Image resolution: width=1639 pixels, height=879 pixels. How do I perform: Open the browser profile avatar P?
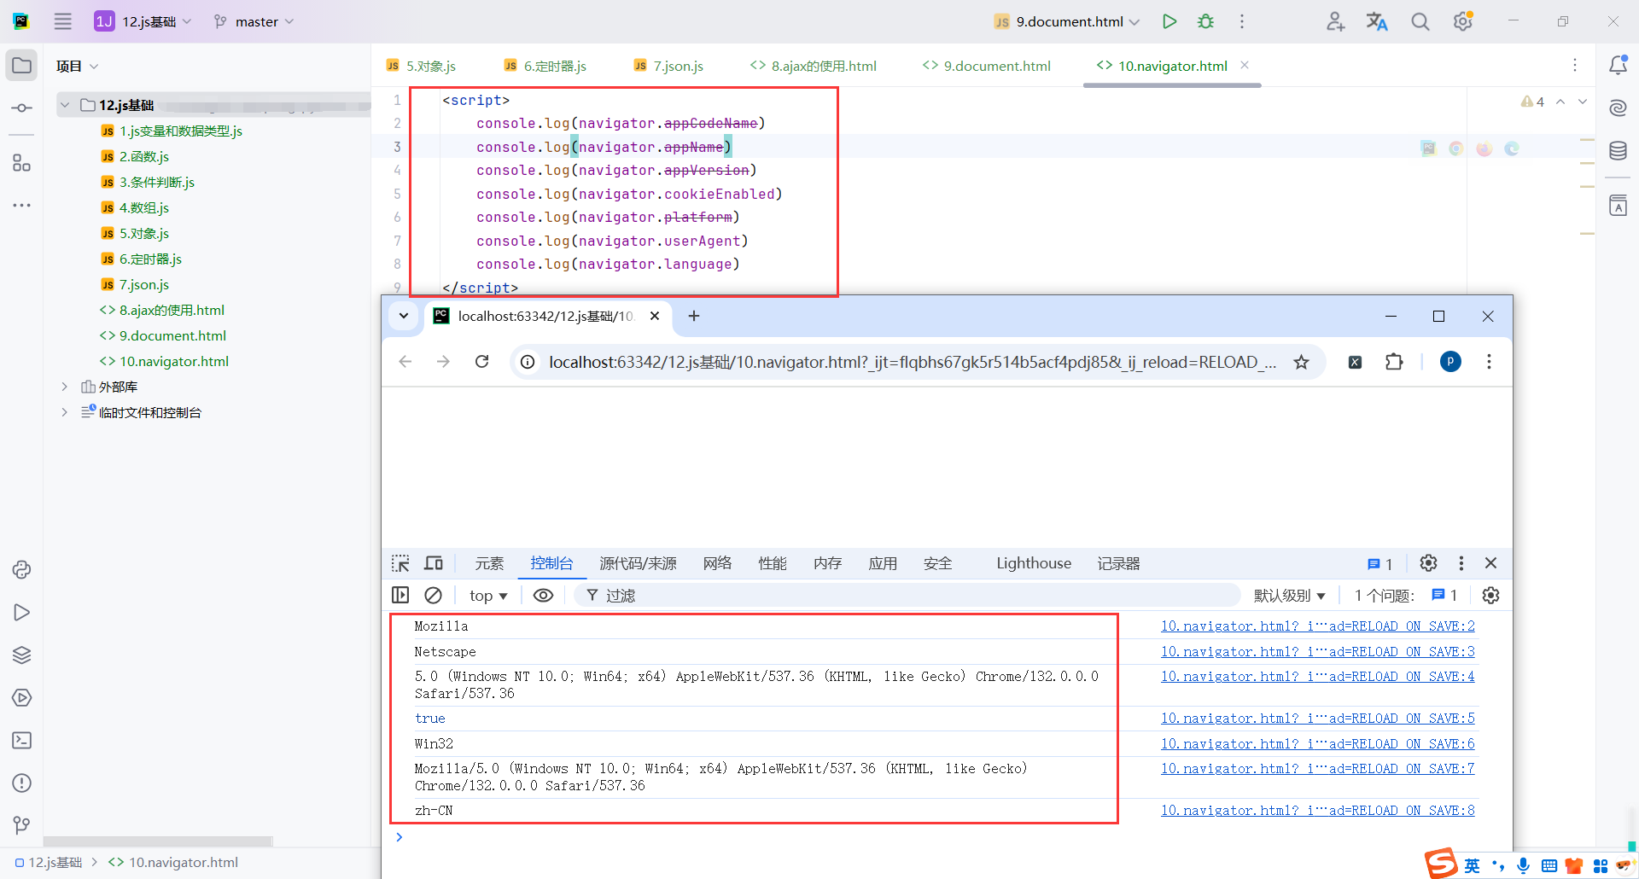[x=1450, y=362]
